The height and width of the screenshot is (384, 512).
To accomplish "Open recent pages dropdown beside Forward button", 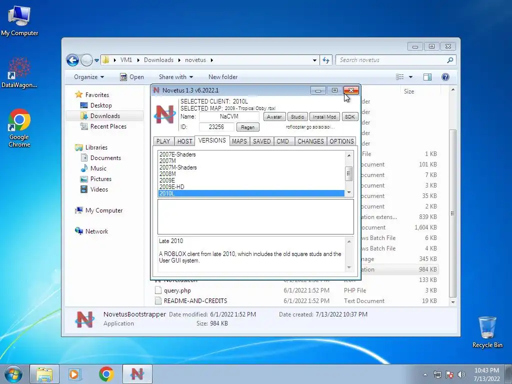I will point(96,60).
